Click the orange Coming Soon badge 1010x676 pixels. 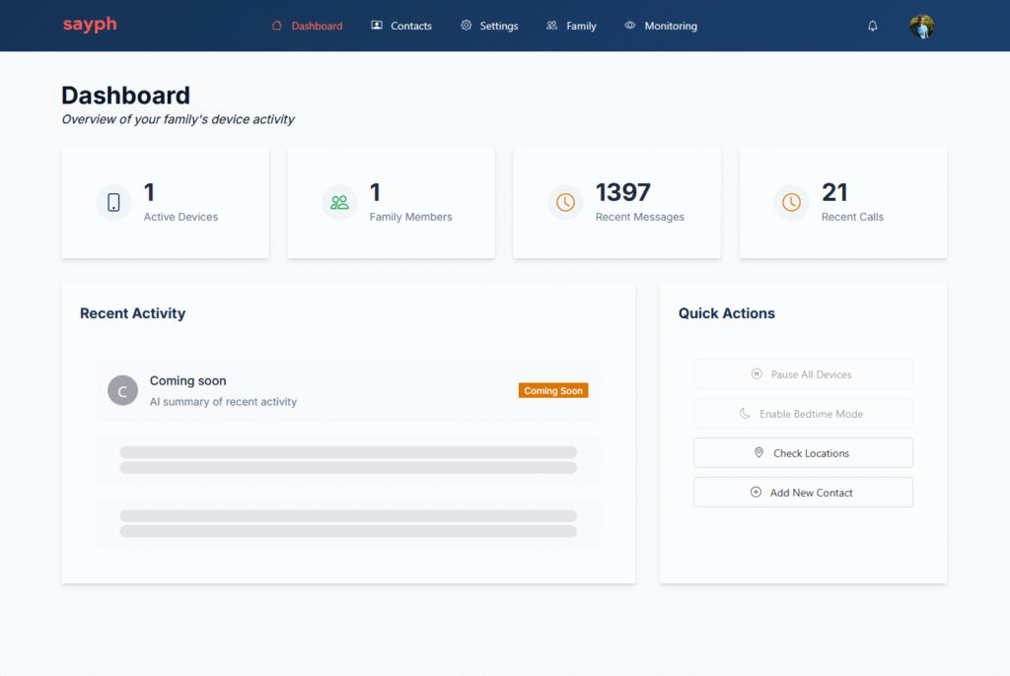pos(553,391)
